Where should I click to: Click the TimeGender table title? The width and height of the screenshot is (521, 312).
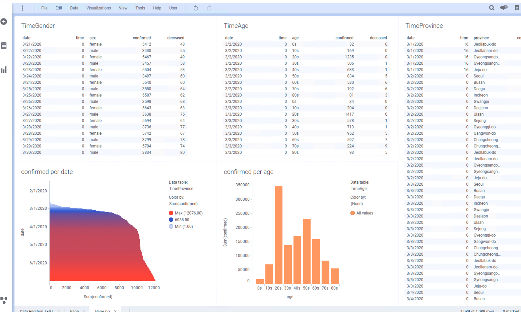[x=38, y=26]
